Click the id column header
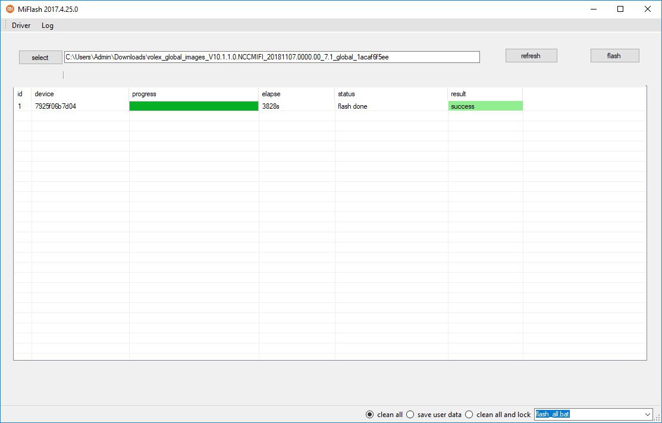Screen dimensions: 662x423 23,94
